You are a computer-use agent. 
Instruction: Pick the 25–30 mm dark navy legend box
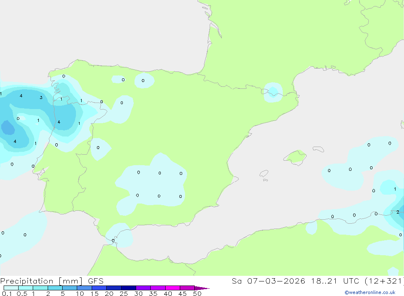point(128,288)
